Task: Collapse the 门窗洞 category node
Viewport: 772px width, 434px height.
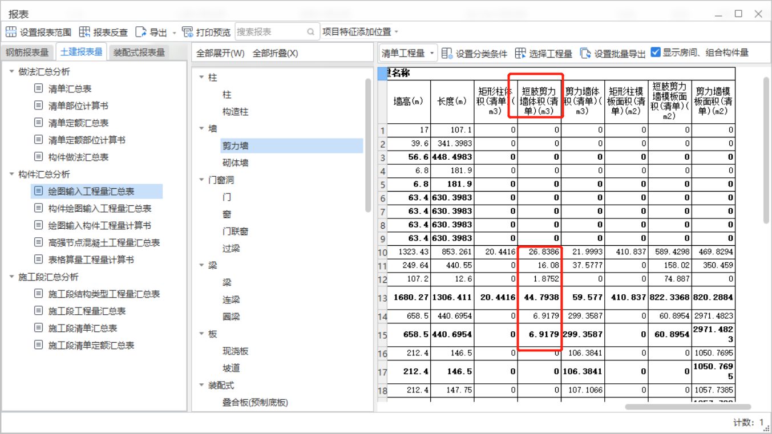Action: (201, 180)
